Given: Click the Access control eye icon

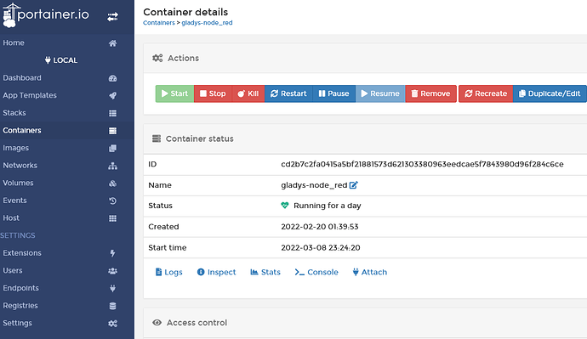Looking at the screenshot, I should [157, 323].
